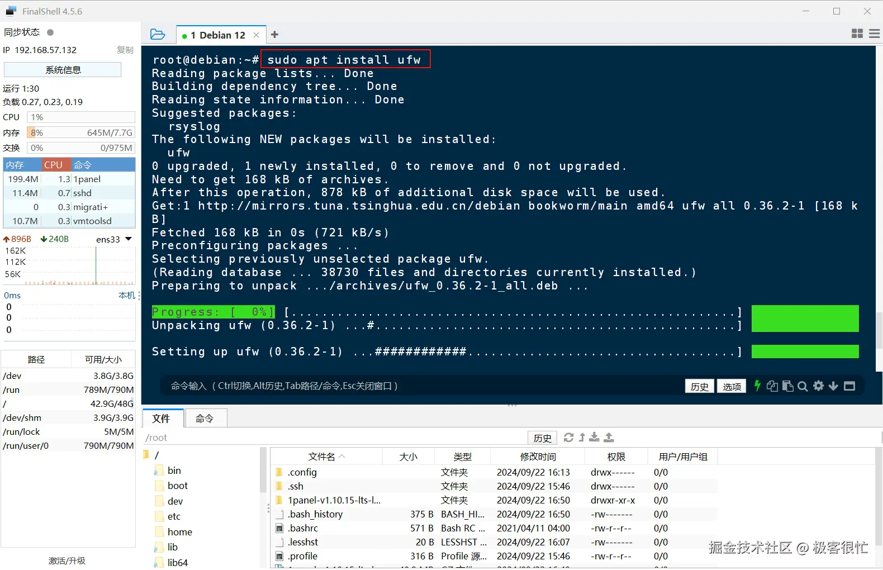Click the .bashrc file icon

pyautogui.click(x=279, y=528)
